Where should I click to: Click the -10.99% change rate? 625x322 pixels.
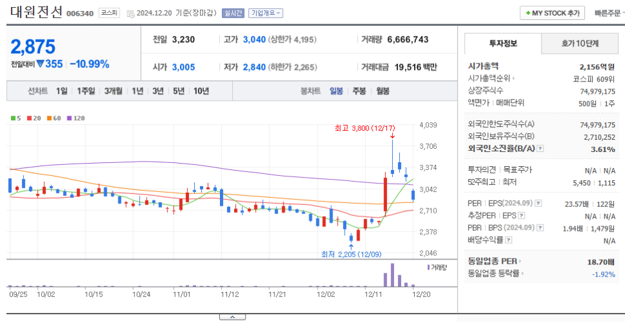click(x=89, y=64)
